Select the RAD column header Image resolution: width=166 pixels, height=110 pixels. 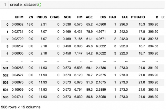point(113,17)
